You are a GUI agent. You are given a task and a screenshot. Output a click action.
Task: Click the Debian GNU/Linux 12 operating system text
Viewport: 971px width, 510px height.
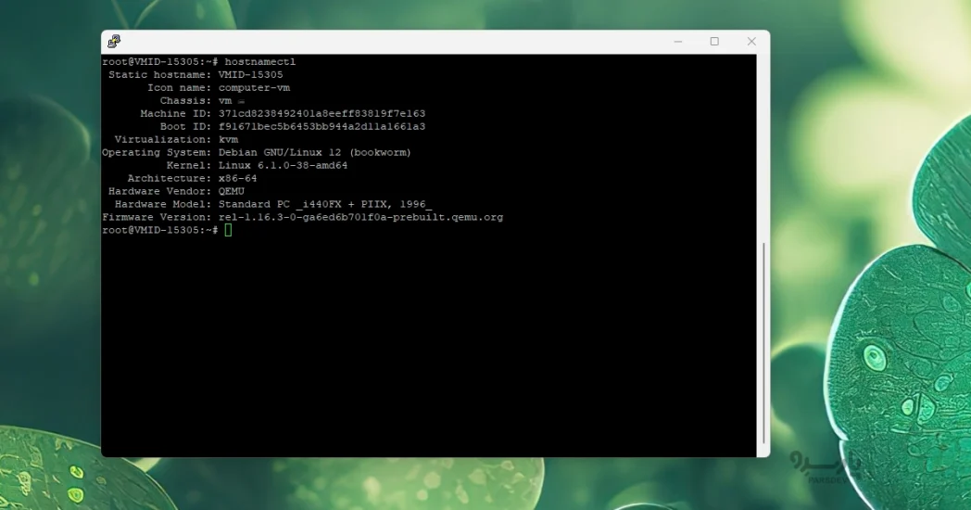(x=314, y=152)
